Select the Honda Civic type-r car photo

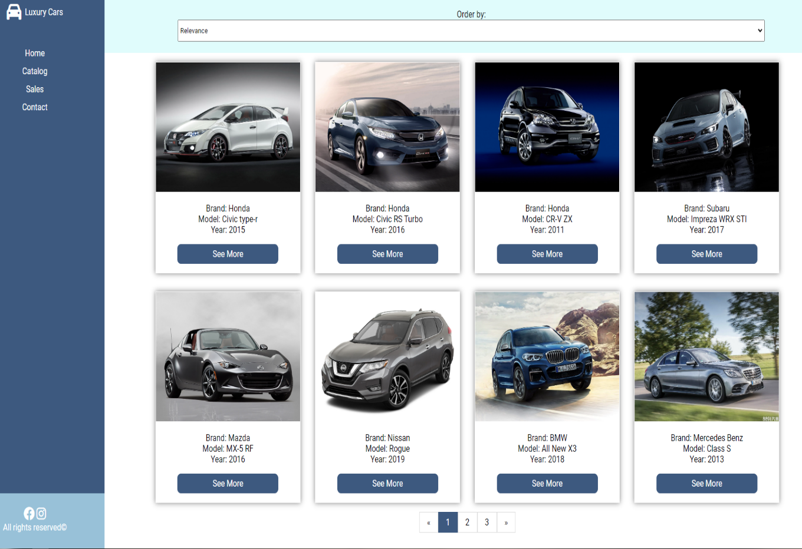click(228, 127)
